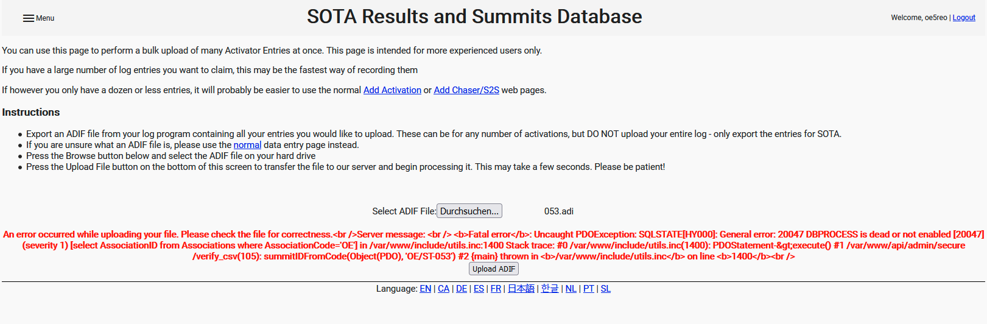This screenshot has width=987, height=324.
Task: Click the Durchsuchen... browse button
Action: [469, 211]
